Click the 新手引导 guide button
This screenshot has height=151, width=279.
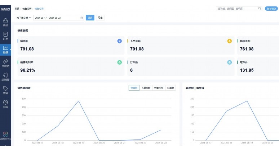click(x=271, y=9)
